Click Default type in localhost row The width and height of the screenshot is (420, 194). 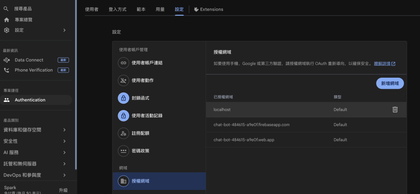(340, 110)
